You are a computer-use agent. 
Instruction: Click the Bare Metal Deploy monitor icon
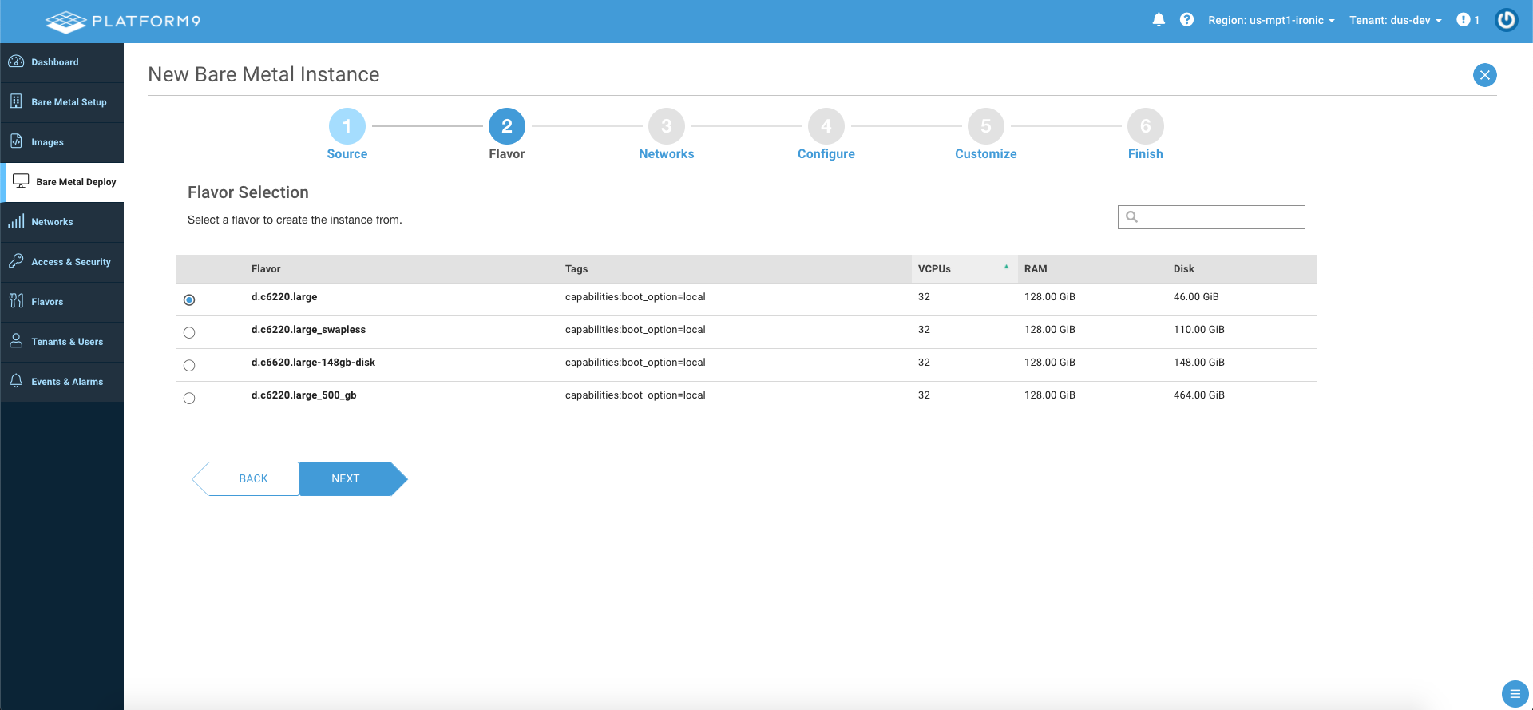[x=21, y=181]
